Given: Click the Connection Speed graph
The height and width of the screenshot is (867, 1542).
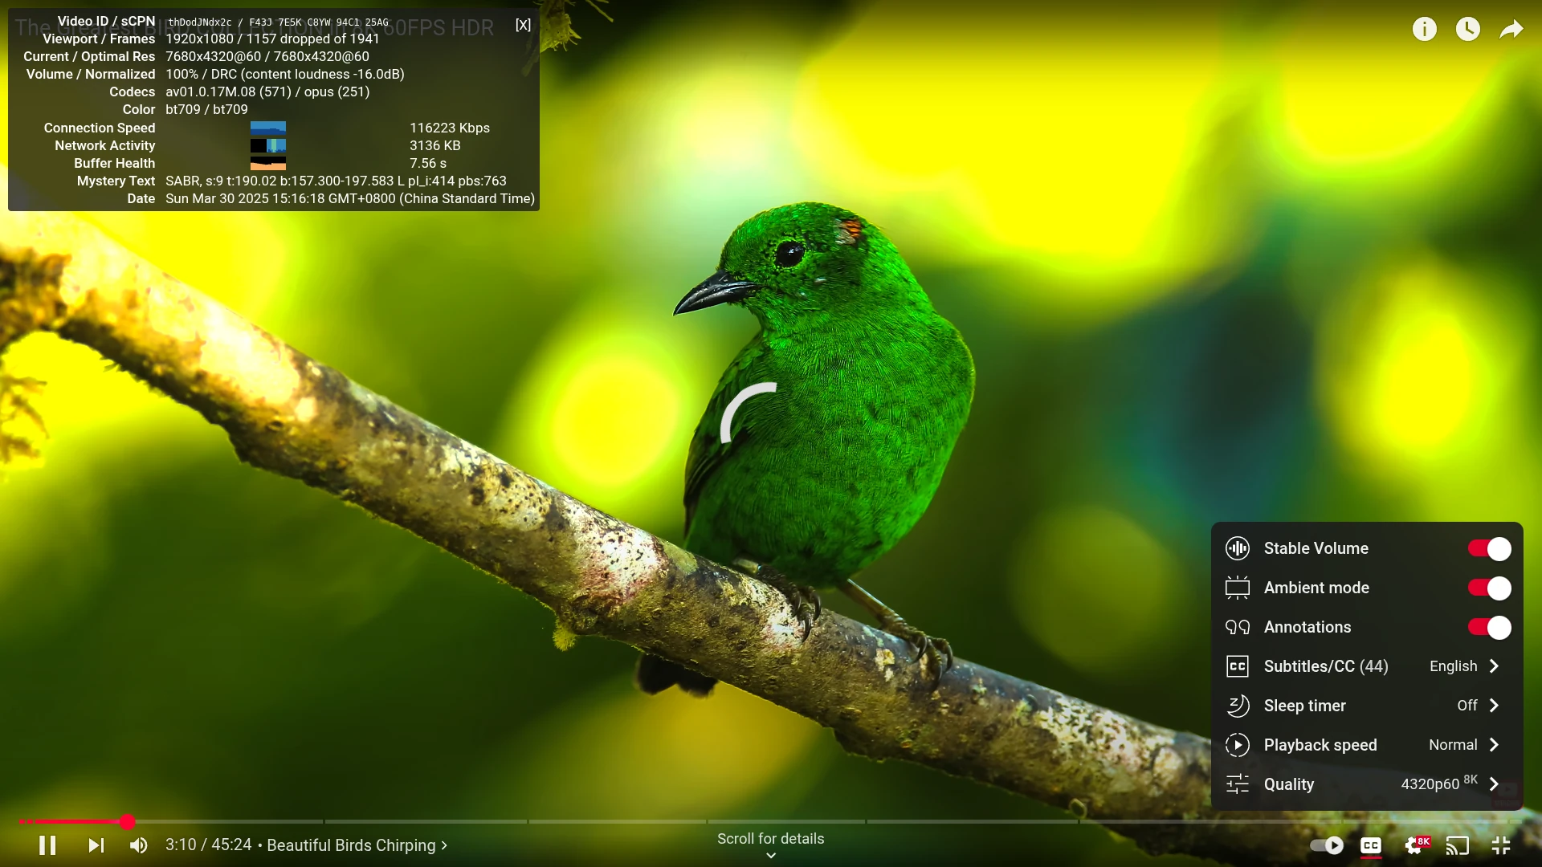Looking at the screenshot, I should pos(268,128).
